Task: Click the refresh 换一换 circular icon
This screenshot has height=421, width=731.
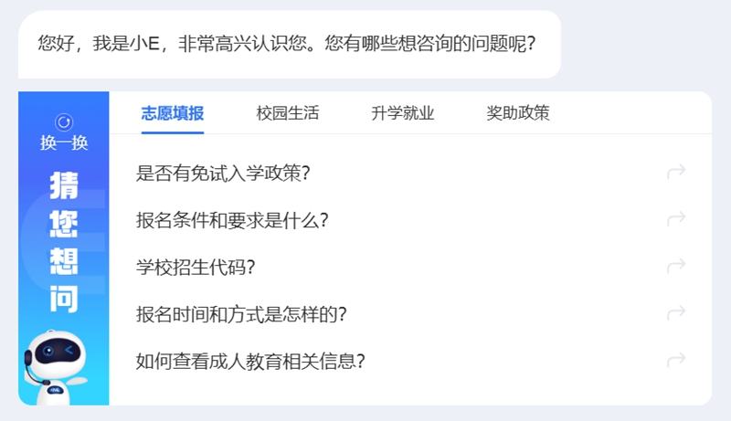Action: click(x=63, y=122)
